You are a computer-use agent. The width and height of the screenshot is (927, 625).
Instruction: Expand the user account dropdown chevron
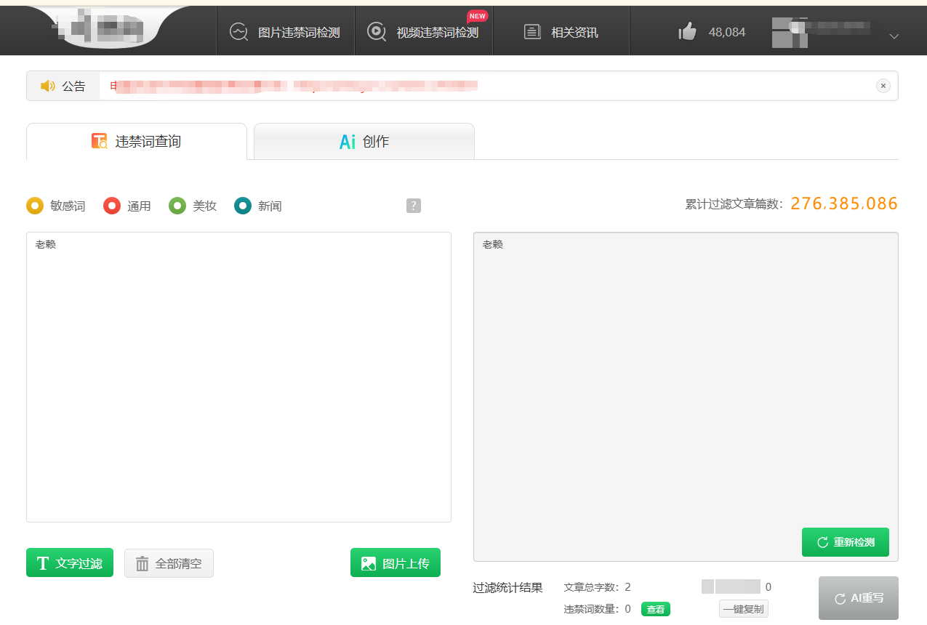click(x=893, y=36)
